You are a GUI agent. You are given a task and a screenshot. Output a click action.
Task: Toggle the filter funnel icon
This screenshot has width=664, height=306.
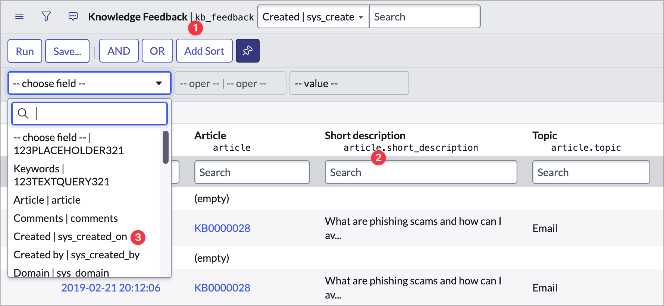46,17
